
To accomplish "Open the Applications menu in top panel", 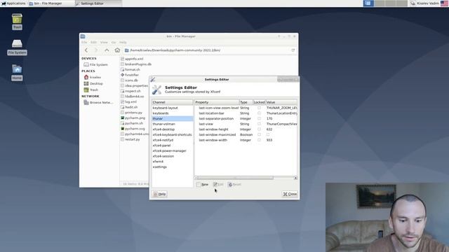I will pyautogui.click(x=13, y=3).
